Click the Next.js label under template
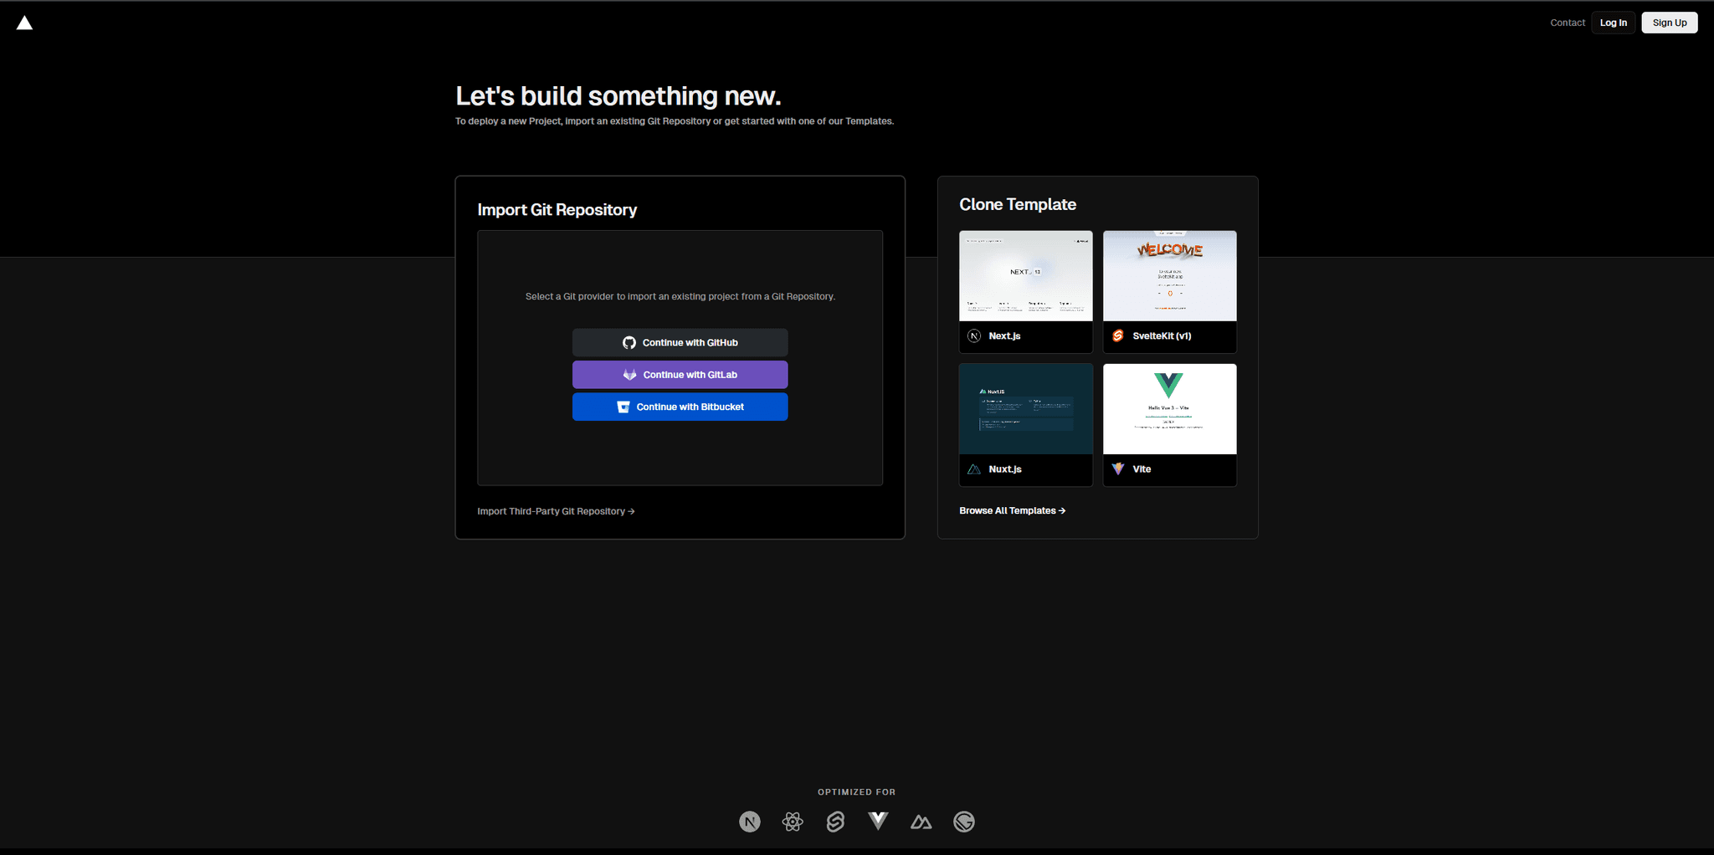 coord(1004,335)
